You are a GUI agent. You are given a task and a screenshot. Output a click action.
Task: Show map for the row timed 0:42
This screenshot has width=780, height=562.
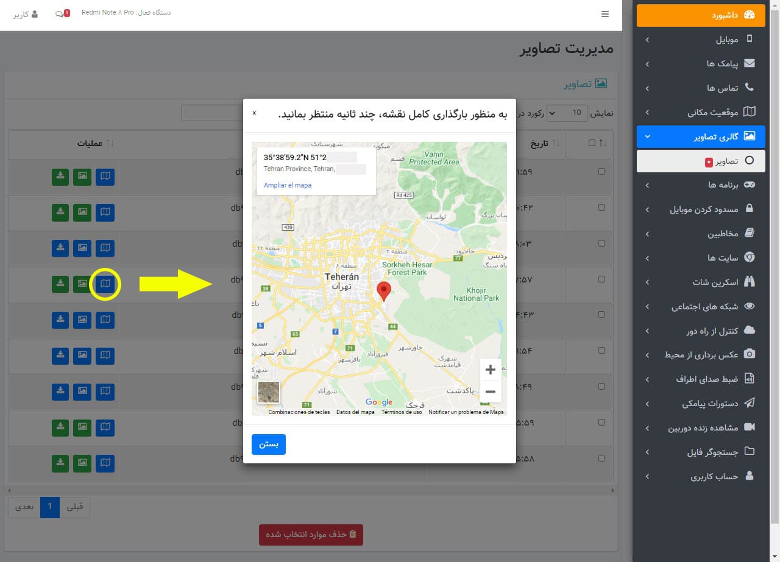pos(105,213)
